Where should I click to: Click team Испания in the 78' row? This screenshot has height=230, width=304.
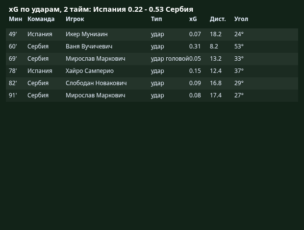click(x=40, y=71)
